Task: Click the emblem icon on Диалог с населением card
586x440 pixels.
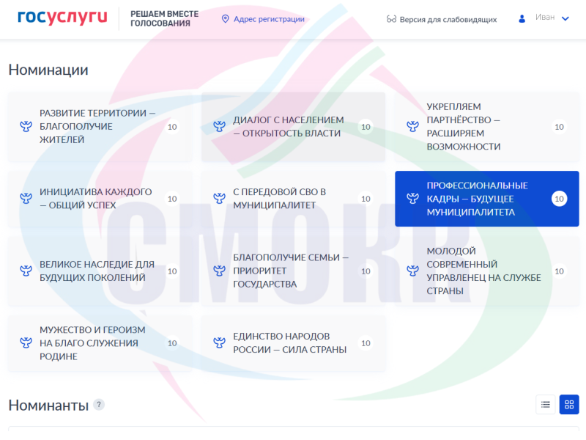Action: (x=218, y=127)
